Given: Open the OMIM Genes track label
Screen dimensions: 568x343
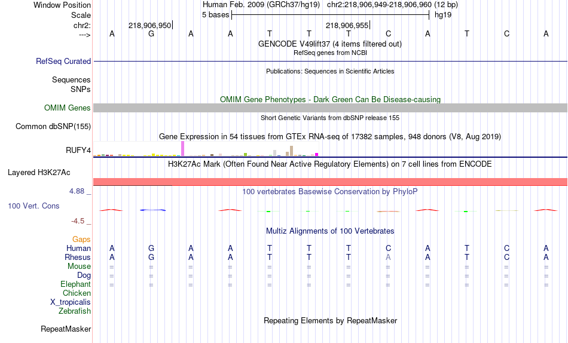Looking at the screenshot, I should click(67, 108).
